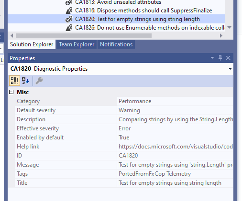
Task: Click the Title value text cell
Action: click(x=175, y=183)
